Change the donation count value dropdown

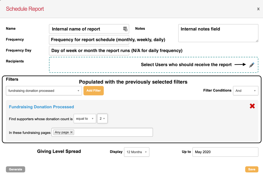click(102, 118)
